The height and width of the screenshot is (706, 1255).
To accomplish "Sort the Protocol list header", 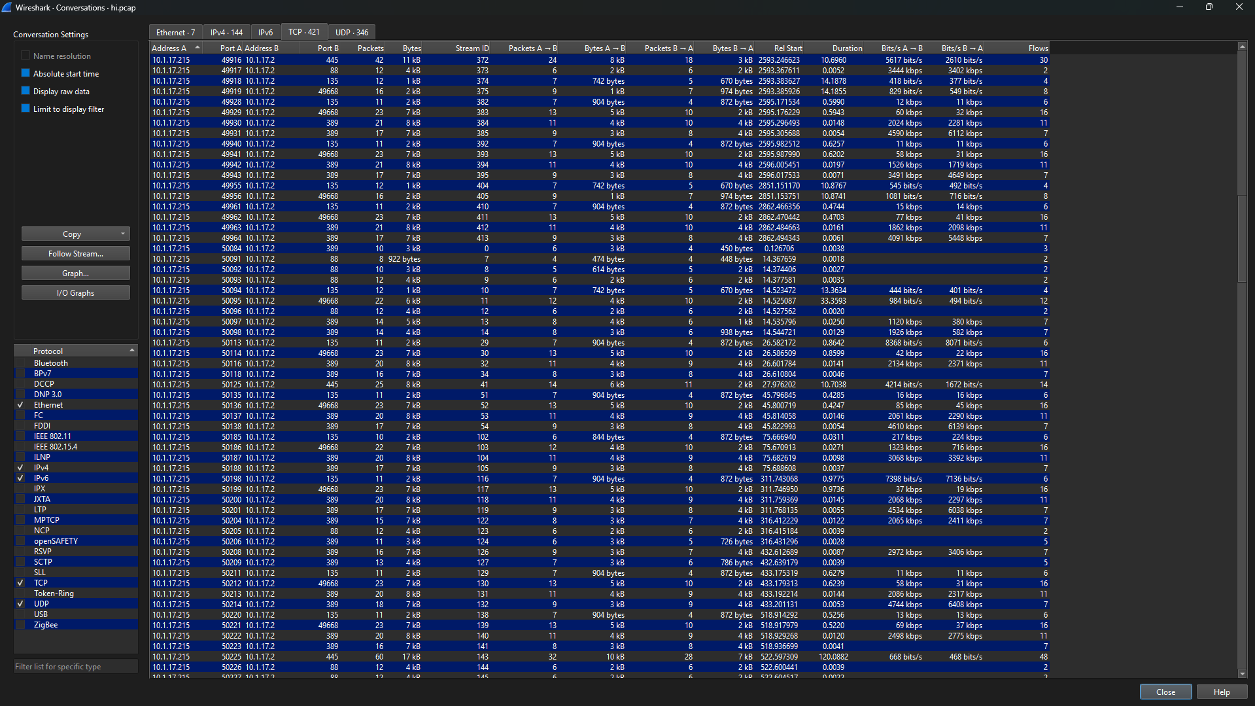I will [75, 351].
